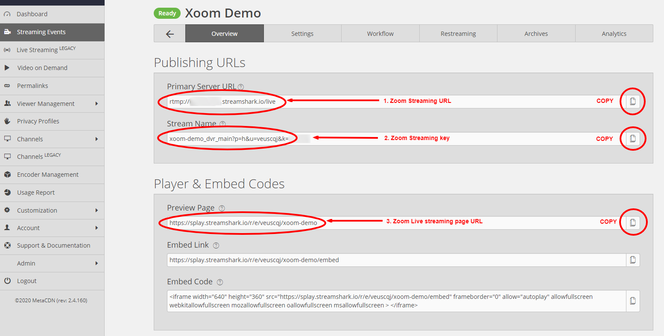Screen dimensions: 664x336
Task: Click the Permalinks chain icon
Action: pos(7,86)
